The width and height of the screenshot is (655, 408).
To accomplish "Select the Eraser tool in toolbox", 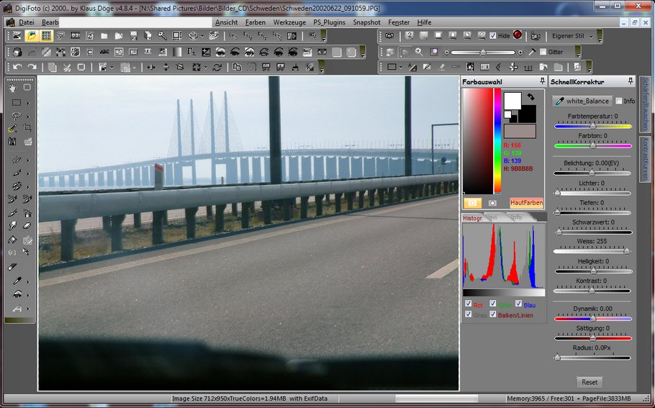I will tap(27, 226).
